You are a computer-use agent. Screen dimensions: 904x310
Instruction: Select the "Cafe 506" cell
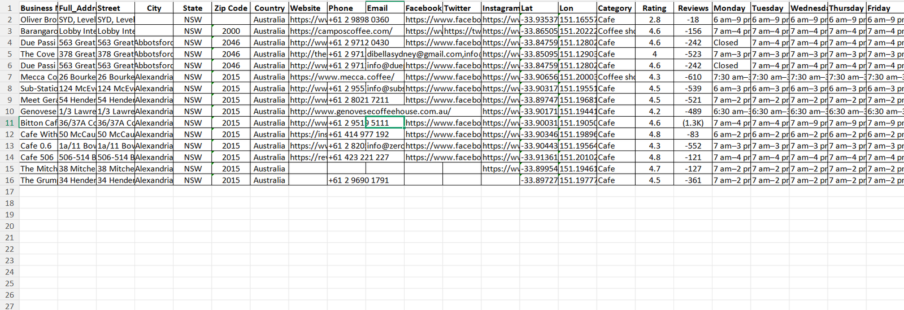[38, 157]
